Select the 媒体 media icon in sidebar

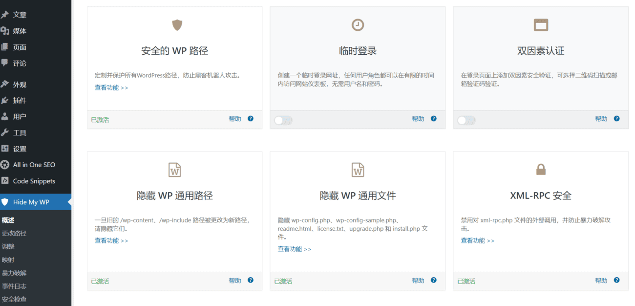click(x=6, y=31)
